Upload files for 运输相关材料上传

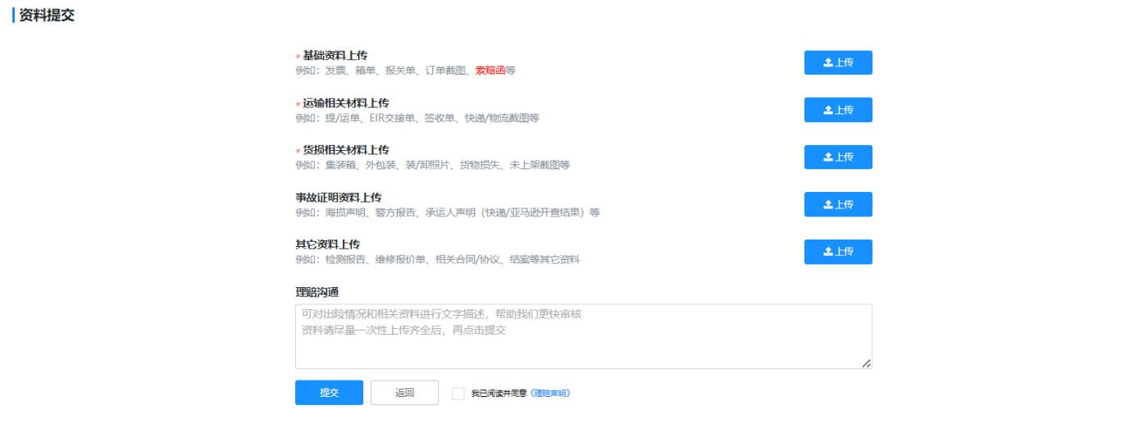[x=838, y=110]
